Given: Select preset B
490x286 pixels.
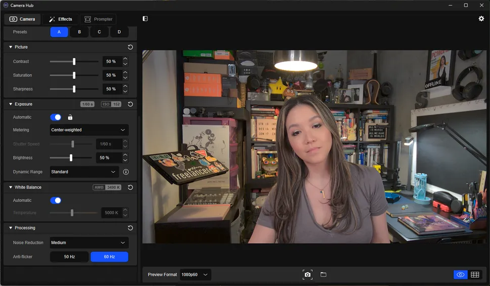Looking at the screenshot, I should coord(79,32).
